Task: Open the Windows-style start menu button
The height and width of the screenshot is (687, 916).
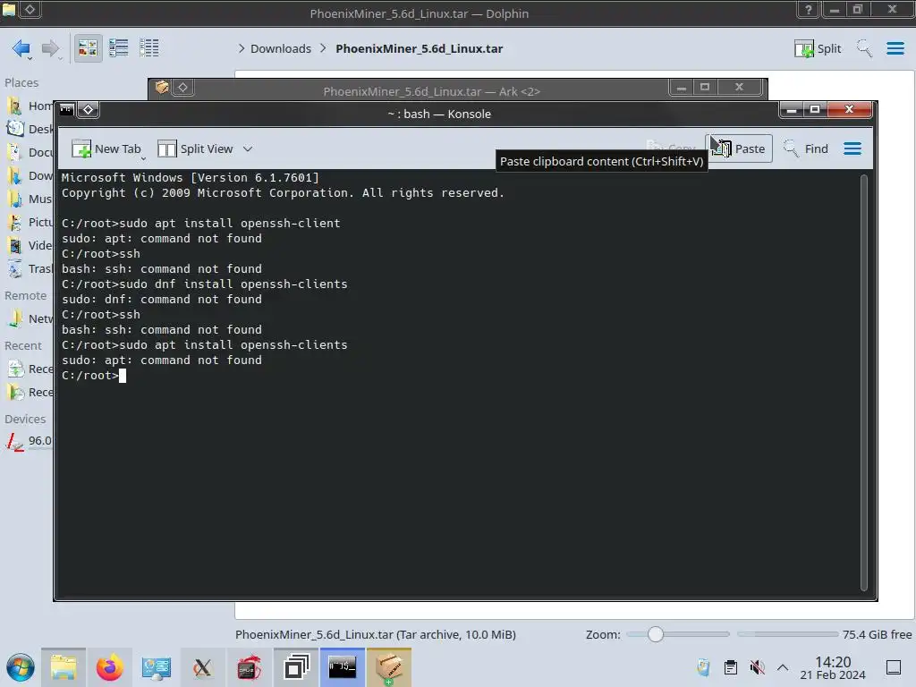Action: tap(21, 667)
